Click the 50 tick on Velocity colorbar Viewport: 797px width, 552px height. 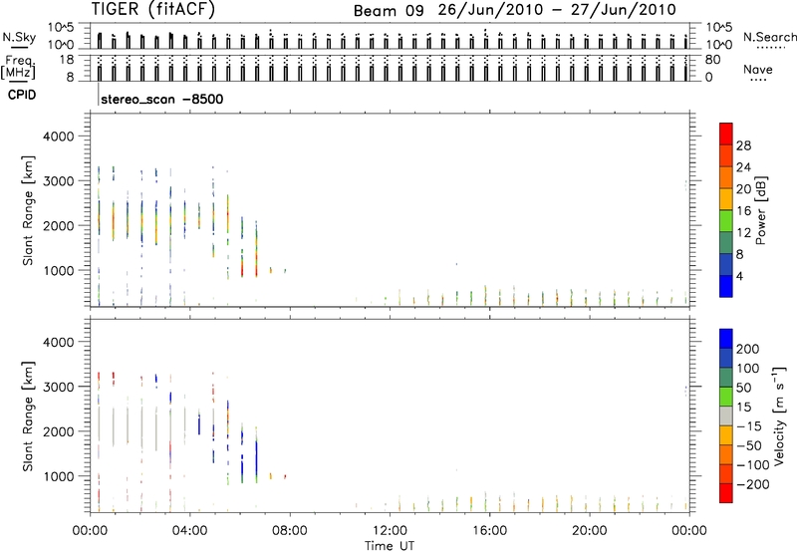pyautogui.click(x=743, y=388)
